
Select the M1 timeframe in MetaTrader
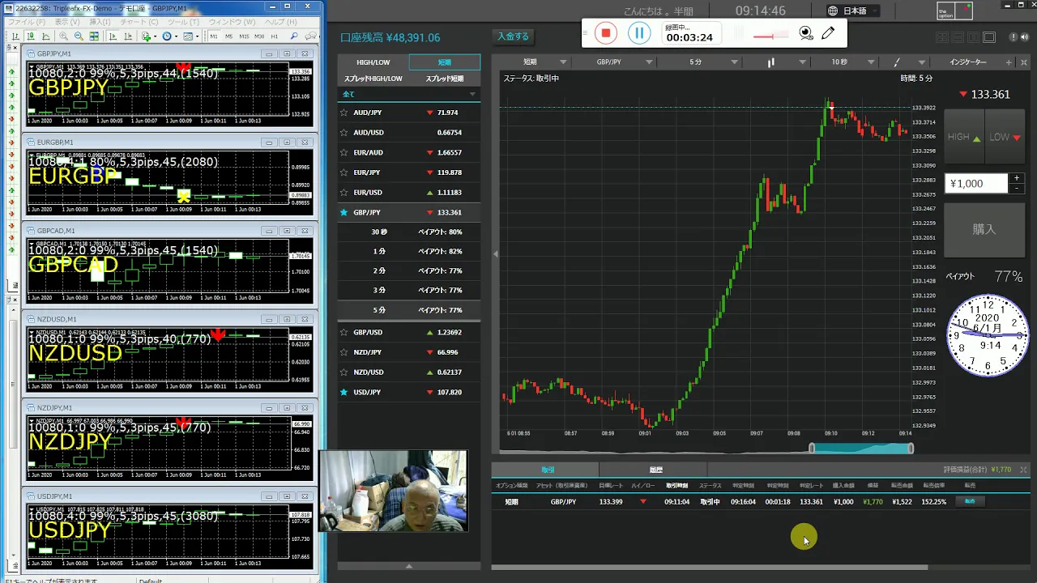[x=214, y=36]
